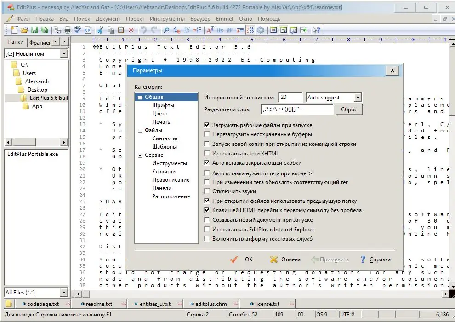The image size is (455, 322).
Task: Toggle 'Отключить звуки' checkbox
Action: (207, 191)
